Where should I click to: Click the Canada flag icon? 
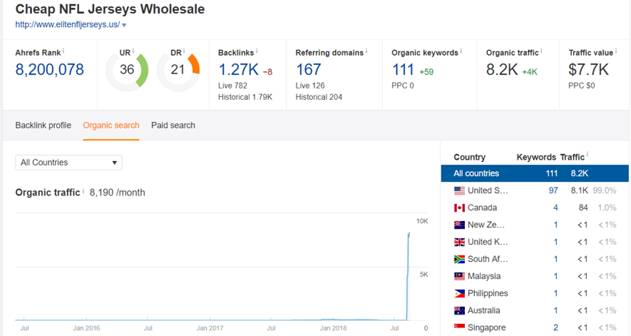coord(459,208)
